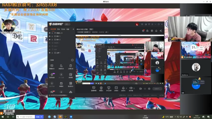Mute the 扬声器 speaker

(131, 89)
